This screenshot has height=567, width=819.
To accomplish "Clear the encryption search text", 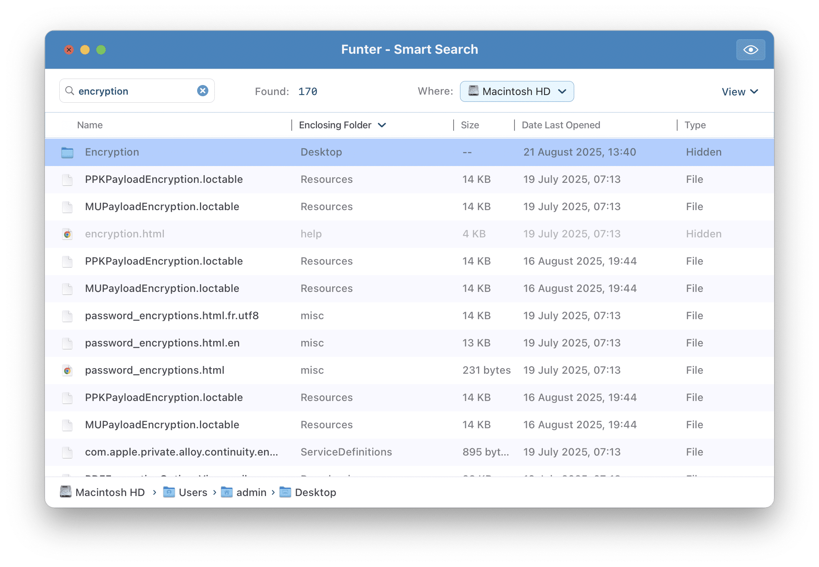I will (203, 91).
